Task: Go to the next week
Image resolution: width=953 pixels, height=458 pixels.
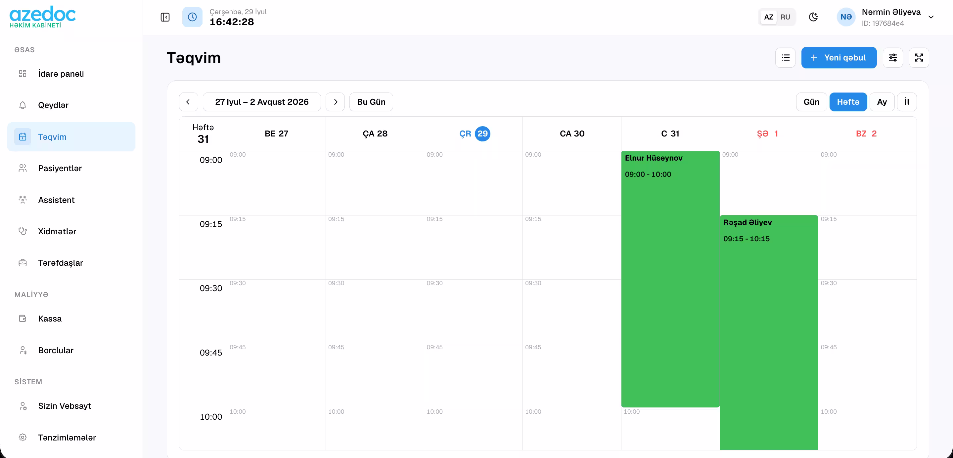Action: coord(335,102)
